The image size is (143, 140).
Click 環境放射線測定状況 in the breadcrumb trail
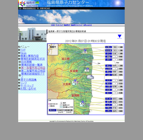pos(29,8)
